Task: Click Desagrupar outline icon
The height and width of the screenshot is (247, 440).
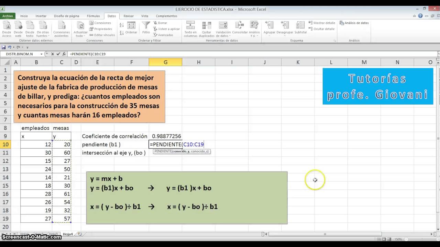Action: click(x=285, y=28)
